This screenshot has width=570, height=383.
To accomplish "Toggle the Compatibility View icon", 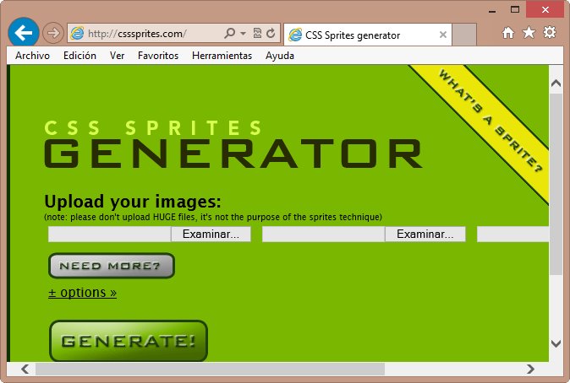I will (x=257, y=34).
